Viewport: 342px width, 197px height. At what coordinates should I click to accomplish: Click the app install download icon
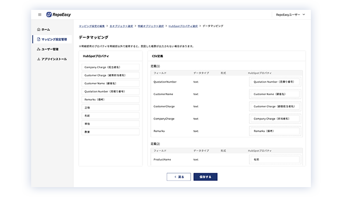tap(39, 59)
